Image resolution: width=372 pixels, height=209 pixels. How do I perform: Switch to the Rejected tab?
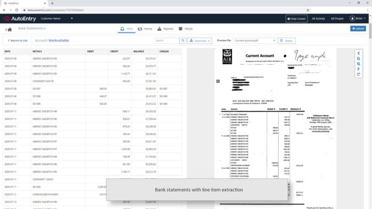[x=165, y=29]
